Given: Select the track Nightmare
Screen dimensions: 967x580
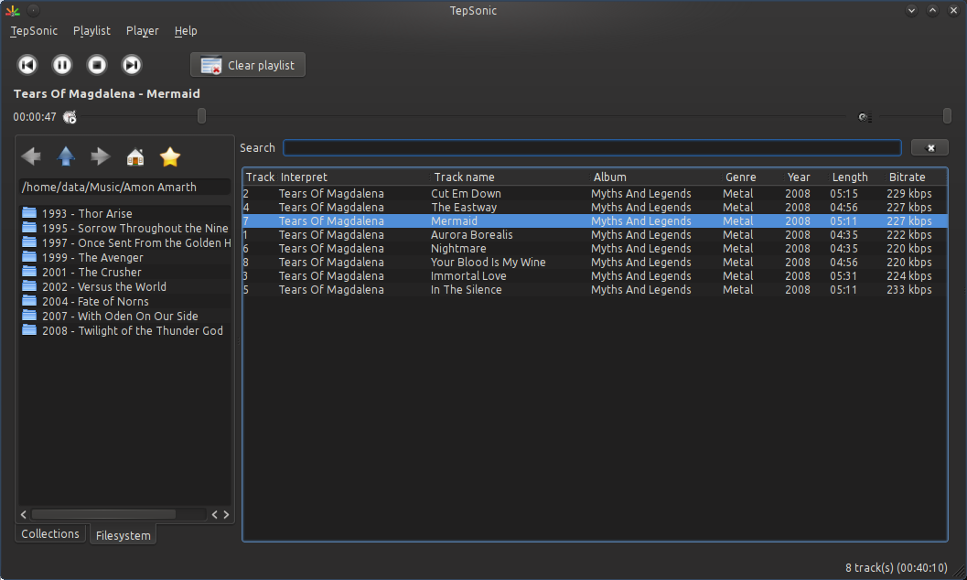Looking at the screenshot, I should pyautogui.click(x=596, y=249).
